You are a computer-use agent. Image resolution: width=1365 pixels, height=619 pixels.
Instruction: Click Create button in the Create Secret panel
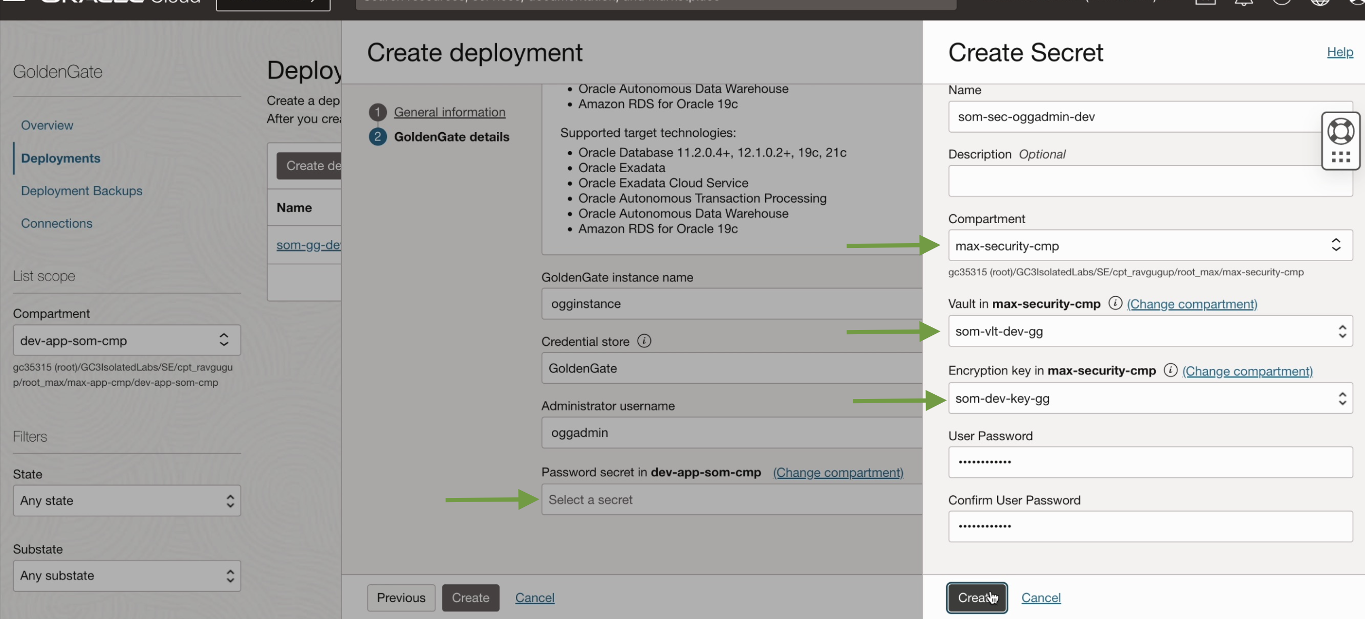click(976, 598)
